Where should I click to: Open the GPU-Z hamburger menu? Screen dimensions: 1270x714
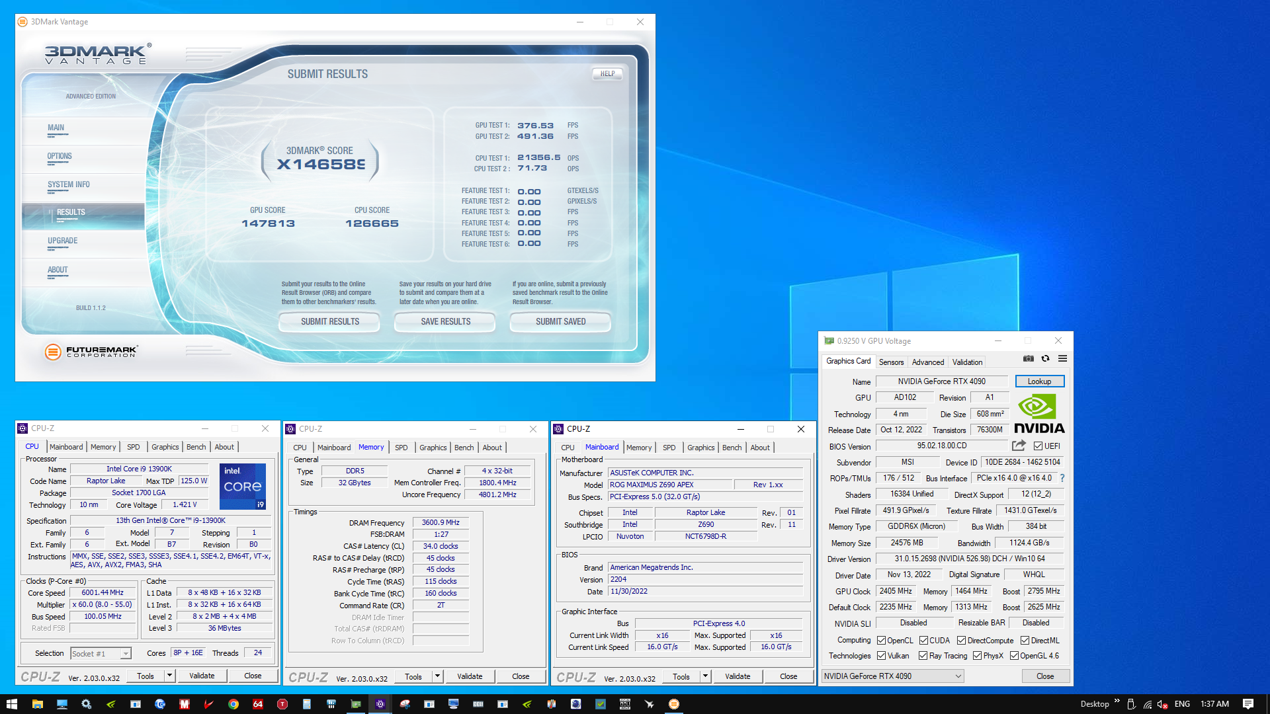pos(1062,358)
